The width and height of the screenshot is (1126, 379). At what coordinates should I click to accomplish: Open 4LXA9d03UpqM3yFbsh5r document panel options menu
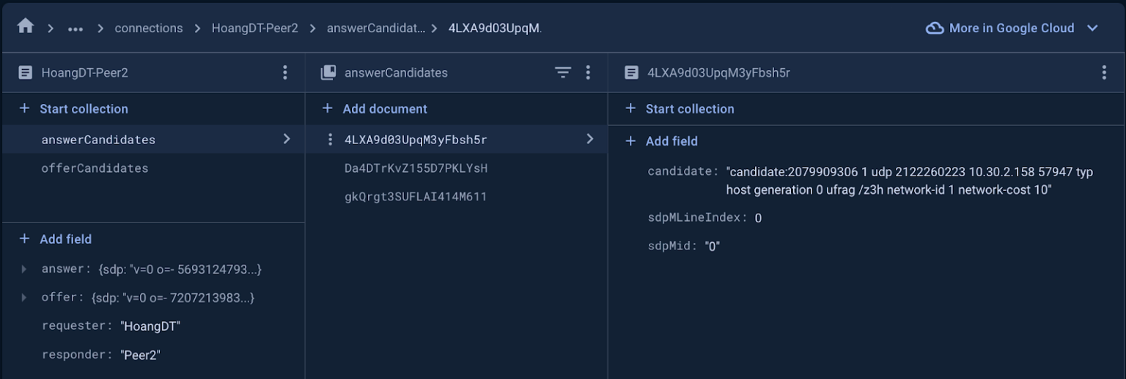(x=1104, y=72)
